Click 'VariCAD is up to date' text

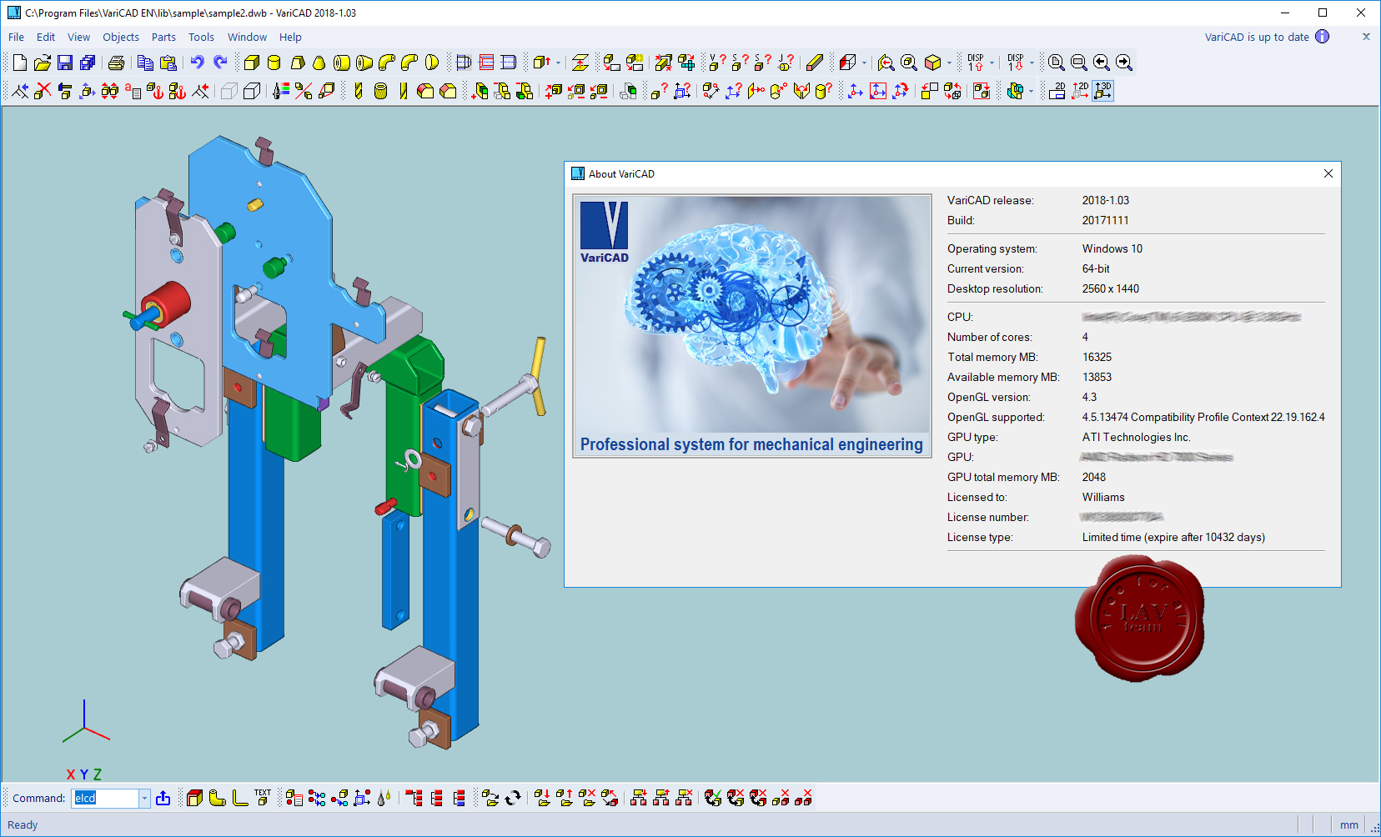1257,37
